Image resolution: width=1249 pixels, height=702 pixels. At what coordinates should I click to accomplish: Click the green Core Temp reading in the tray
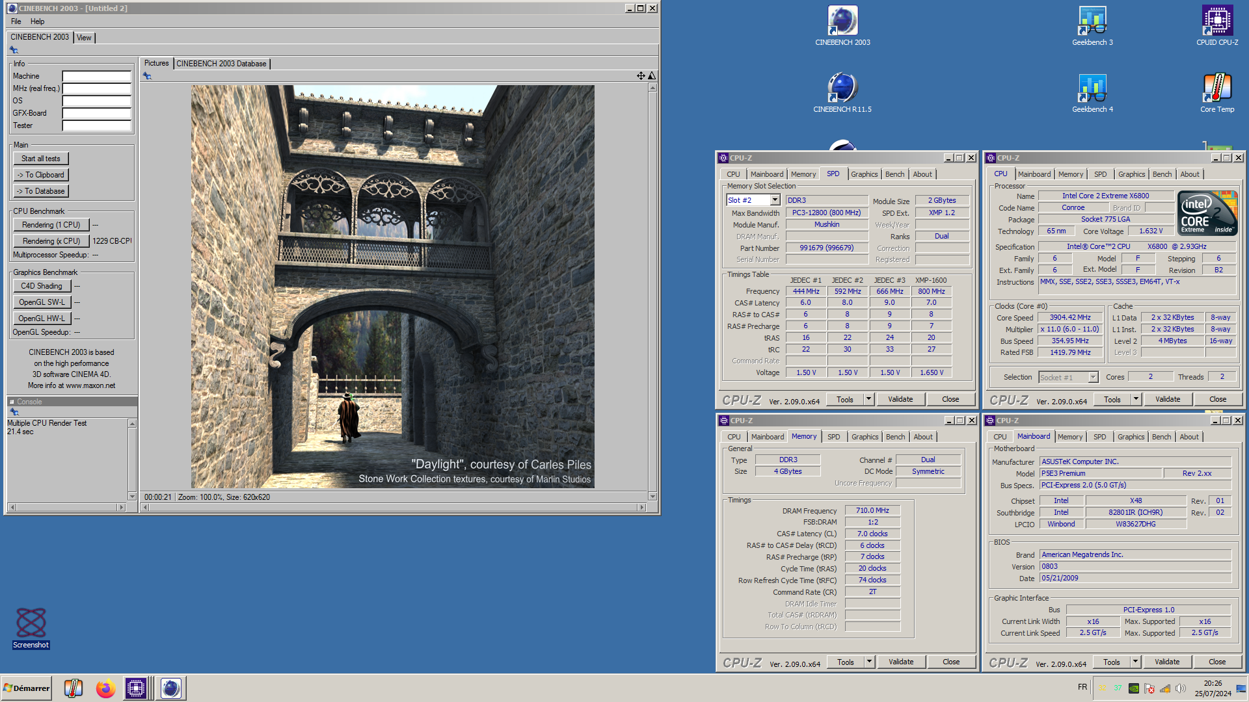[1118, 688]
